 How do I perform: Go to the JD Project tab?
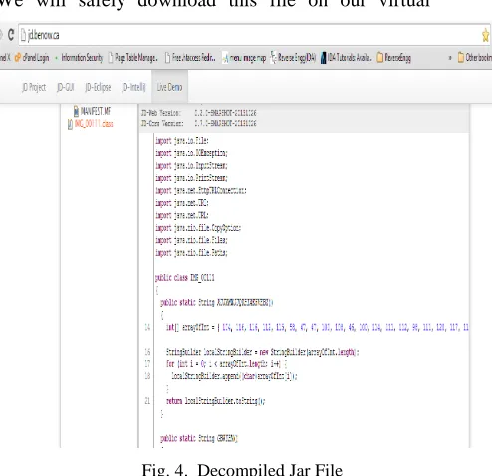(x=34, y=87)
